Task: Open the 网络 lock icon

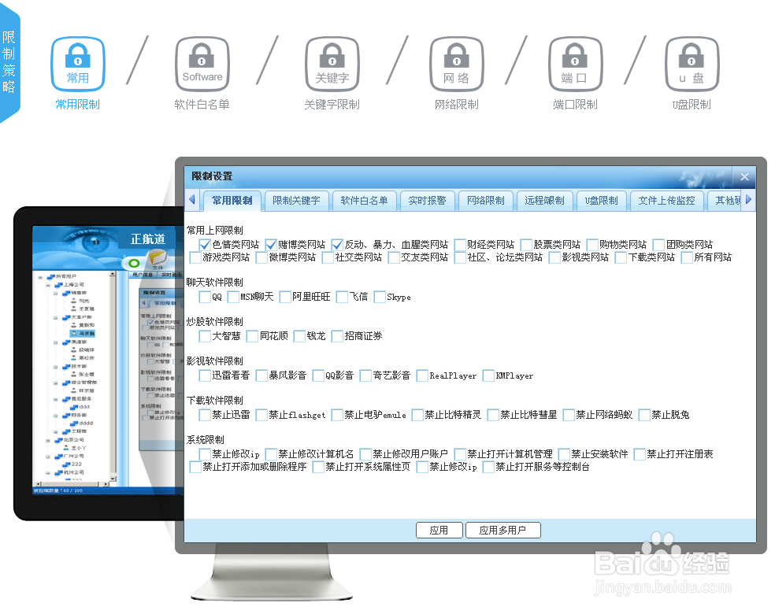Action: (456, 64)
